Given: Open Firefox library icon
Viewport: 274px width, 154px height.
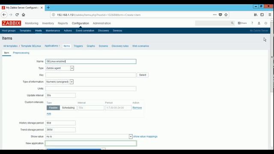Looking at the screenshot, I should click(x=256, y=15).
